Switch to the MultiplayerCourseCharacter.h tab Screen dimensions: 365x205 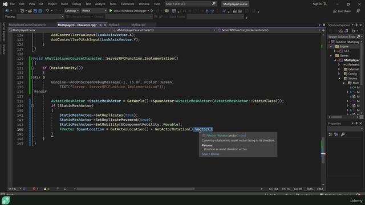click(x=27, y=25)
